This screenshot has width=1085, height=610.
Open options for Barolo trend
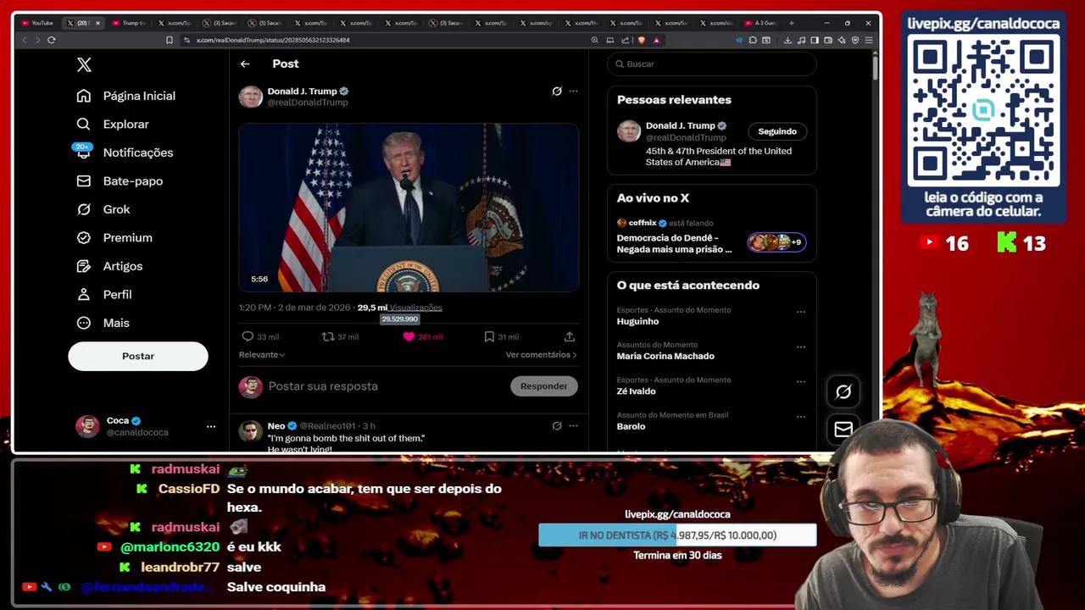[801, 417]
